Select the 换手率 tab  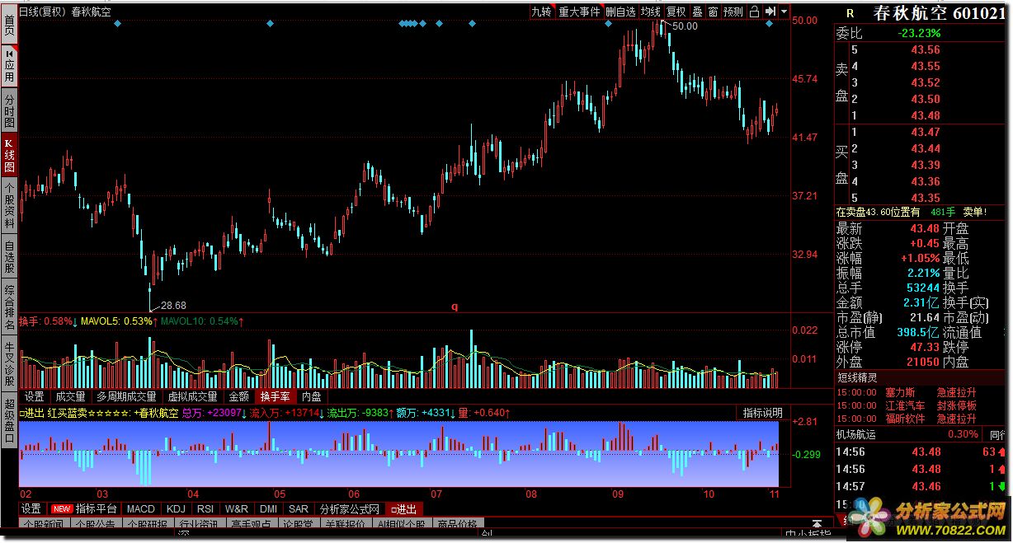coord(276,396)
